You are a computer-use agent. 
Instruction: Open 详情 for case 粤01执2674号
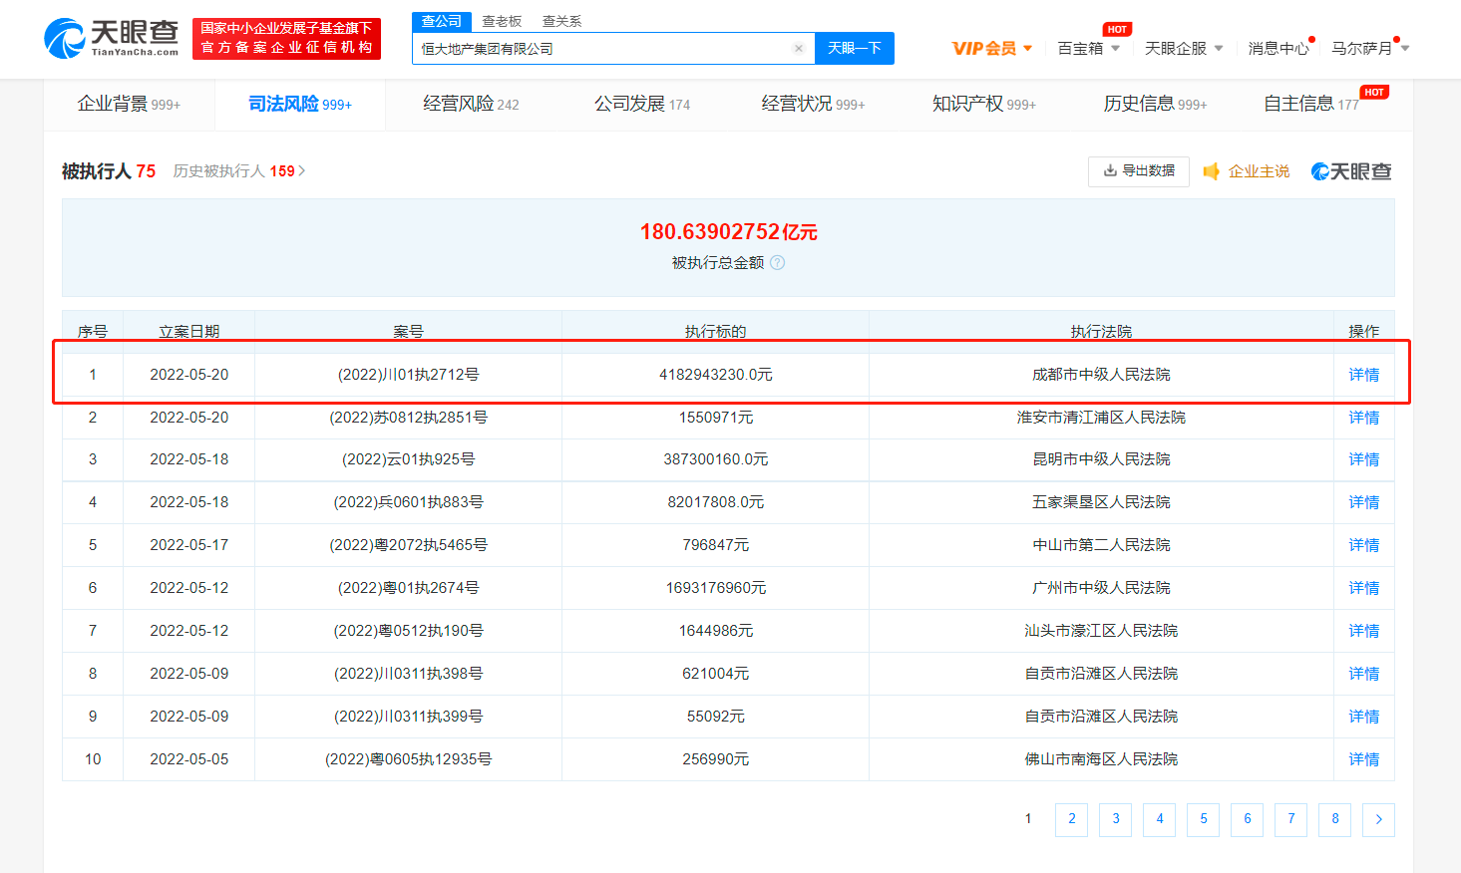click(1363, 588)
